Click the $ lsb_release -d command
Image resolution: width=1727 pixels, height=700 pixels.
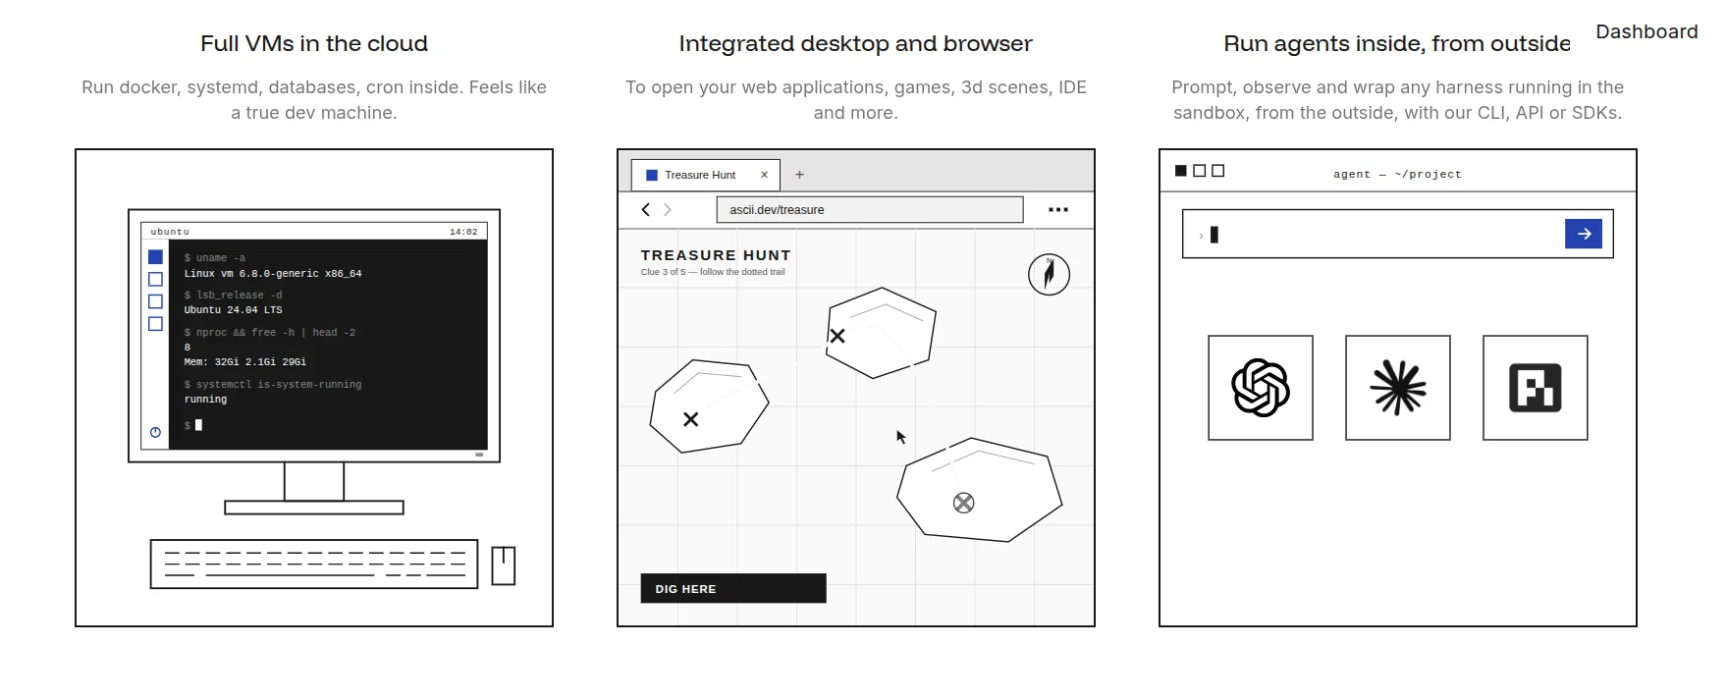tap(233, 295)
